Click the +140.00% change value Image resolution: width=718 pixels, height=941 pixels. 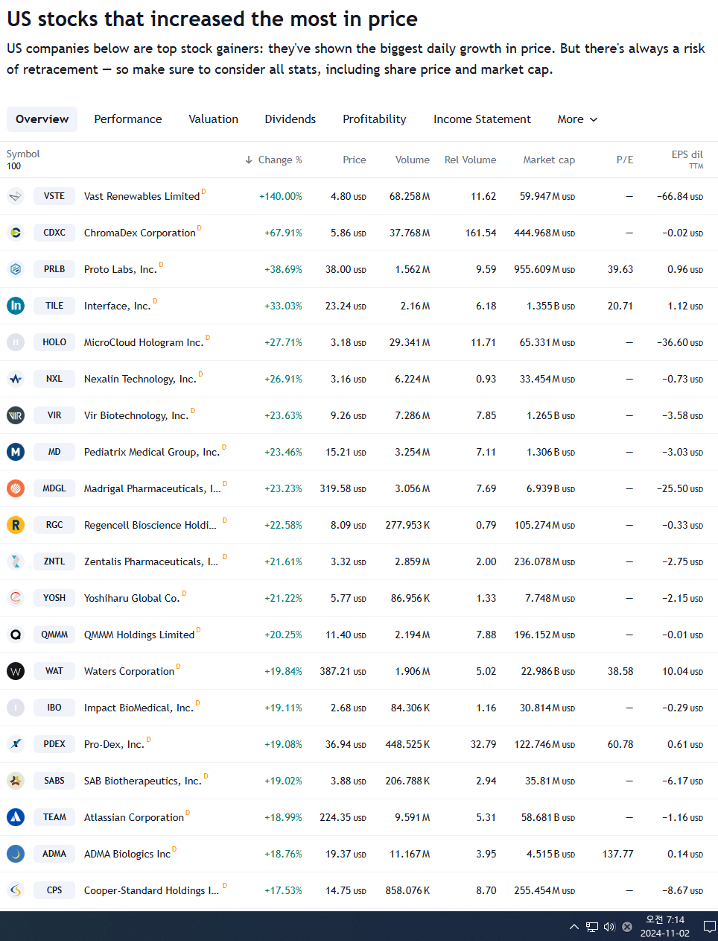tap(281, 196)
